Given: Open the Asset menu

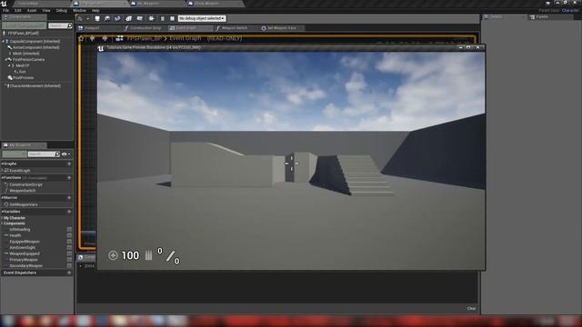Looking at the screenshot, I should 32,10.
